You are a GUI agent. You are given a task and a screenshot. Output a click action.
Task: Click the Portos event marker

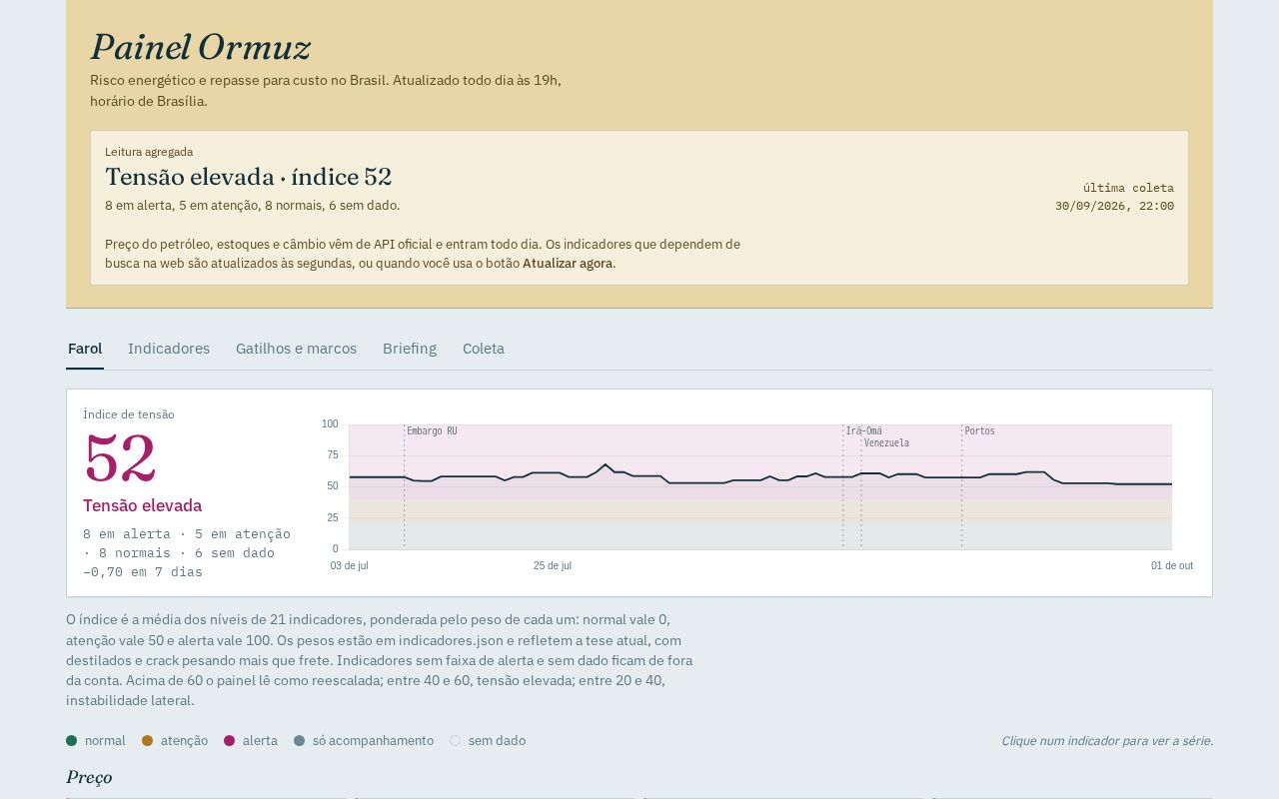(980, 431)
